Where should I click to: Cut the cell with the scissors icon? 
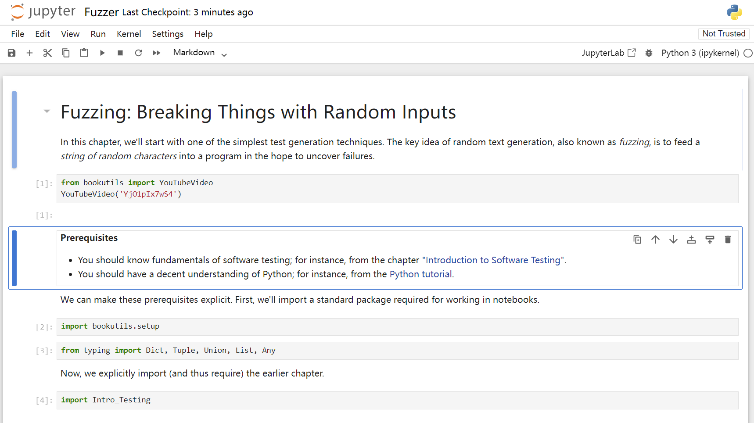pos(47,53)
